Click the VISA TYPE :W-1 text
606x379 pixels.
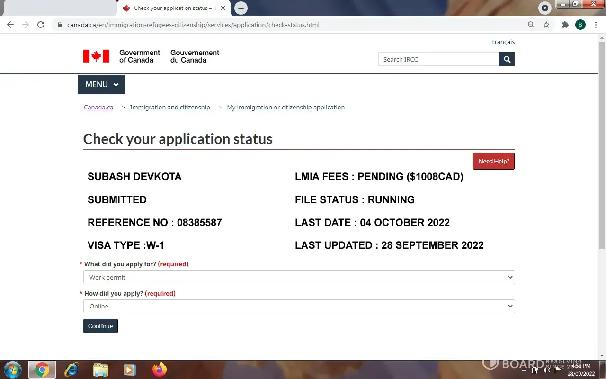[126, 245]
